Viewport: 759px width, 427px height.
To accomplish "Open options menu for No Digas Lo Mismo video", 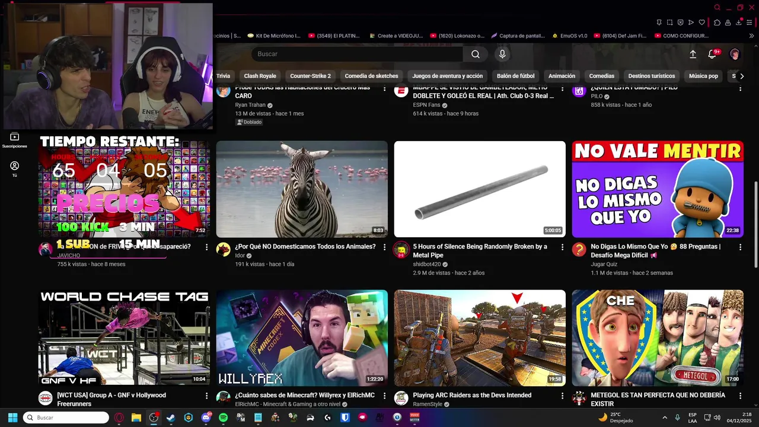I will 740,247.
